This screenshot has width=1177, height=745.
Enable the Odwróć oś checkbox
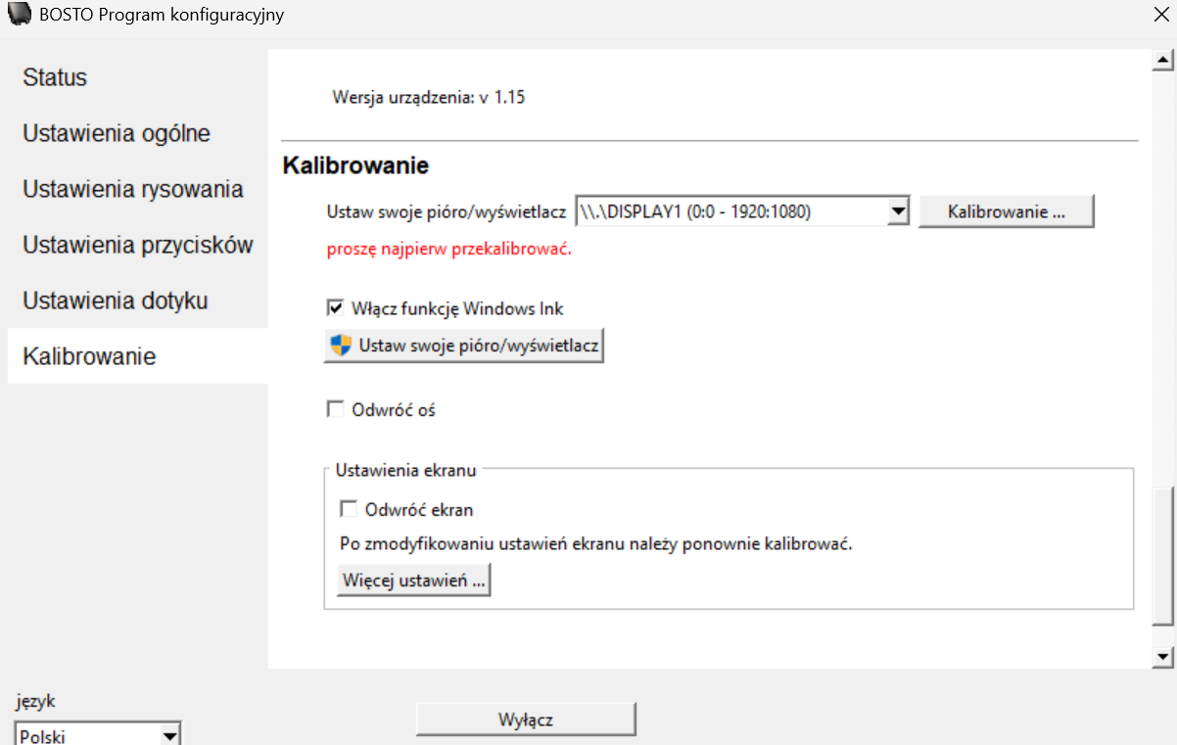[335, 410]
